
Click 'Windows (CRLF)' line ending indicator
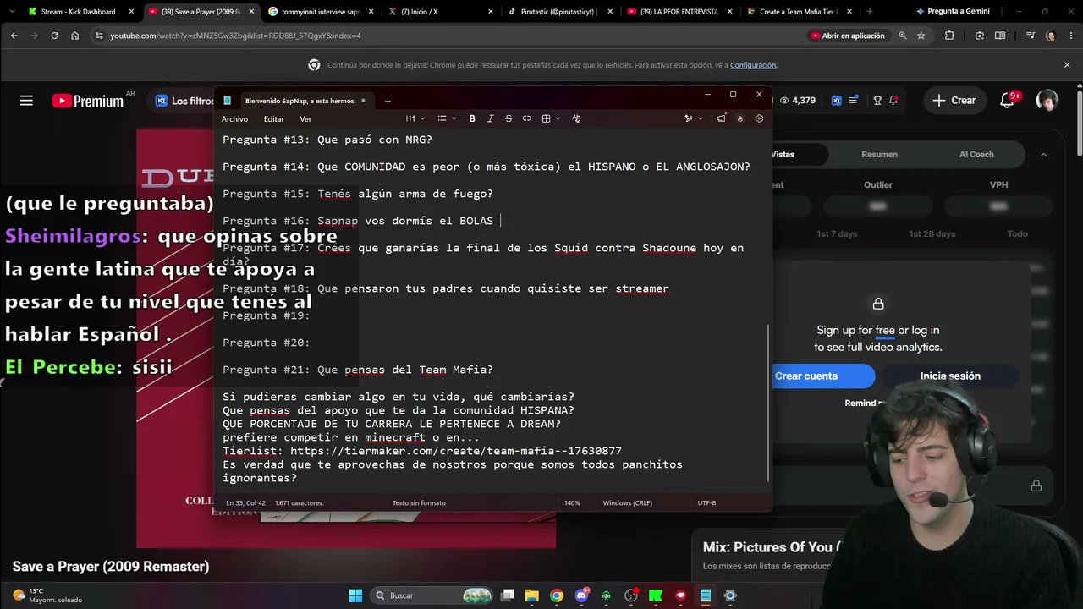(x=627, y=502)
